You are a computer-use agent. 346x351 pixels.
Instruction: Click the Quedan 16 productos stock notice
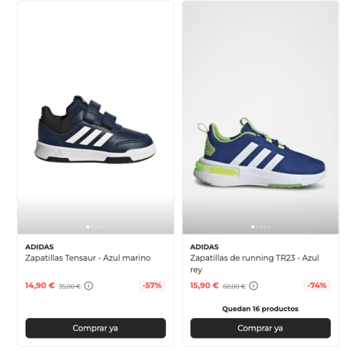260,309
